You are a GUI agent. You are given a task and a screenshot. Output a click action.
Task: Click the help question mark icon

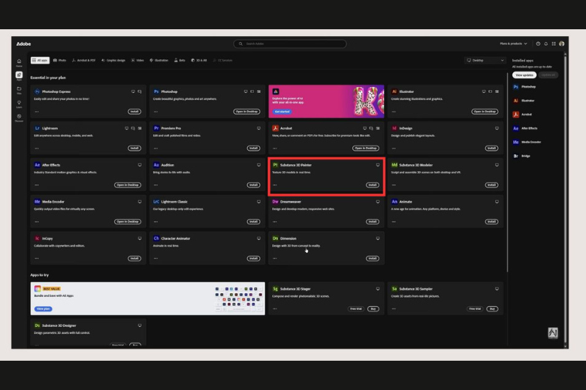pyautogui.click(x=538, y=43)
